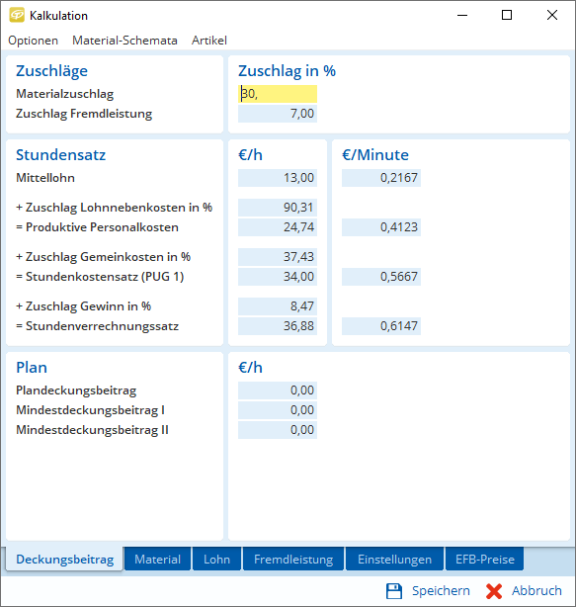Open the Einstellungen tab
The height and width of the screenshot is (607, 576).
pos(394,559)
